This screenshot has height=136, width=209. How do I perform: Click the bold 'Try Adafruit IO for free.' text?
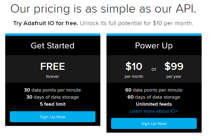coord(46,23)
